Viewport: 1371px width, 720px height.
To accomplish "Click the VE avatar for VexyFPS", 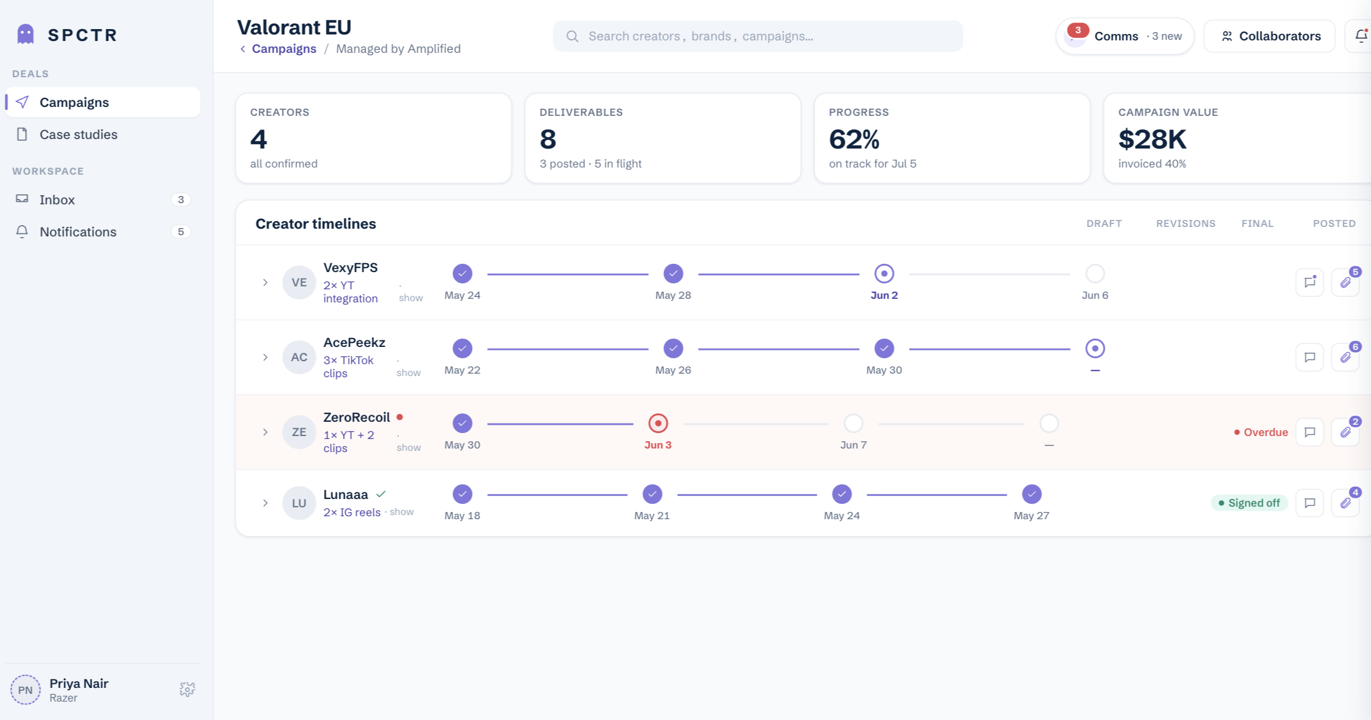I will (299, 282).
